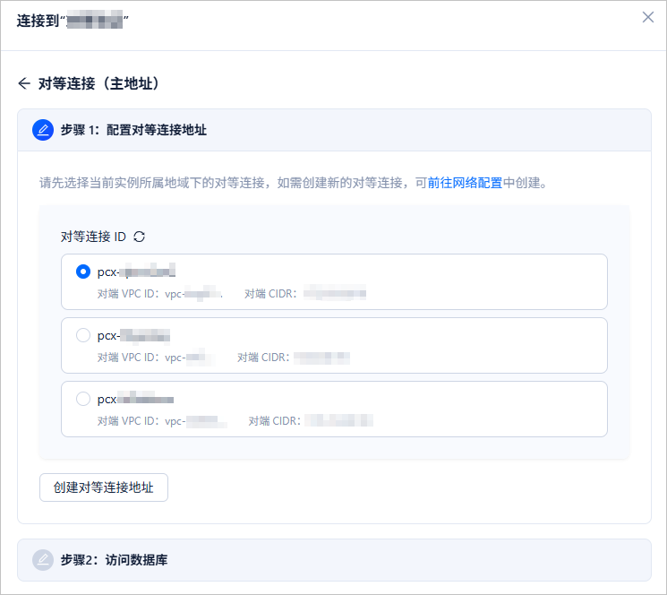The image size is (667, 595).
Task: Click the 创建对等连接地址 button
Action: (x=104, y=487)
